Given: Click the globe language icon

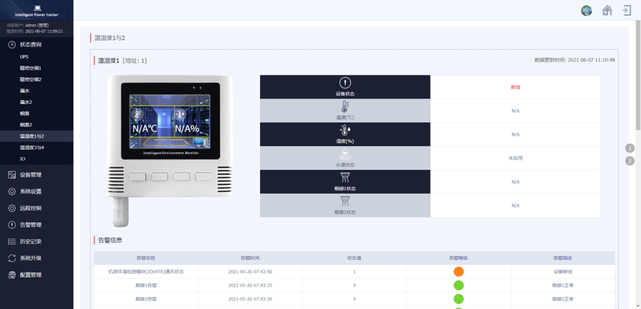Looking at the screenshot, I should [x=586, y=11].
